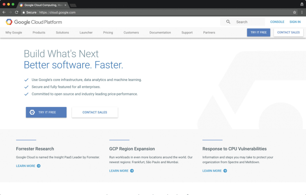This screenshot has height=195, width=306.
Task: Click the browser back arrow
Action: (4, 12)
